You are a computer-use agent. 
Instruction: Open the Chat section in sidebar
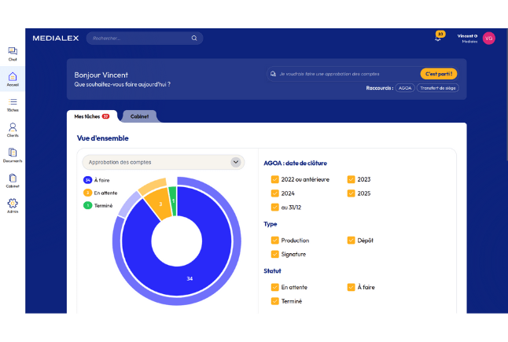(x=13, y=53)
